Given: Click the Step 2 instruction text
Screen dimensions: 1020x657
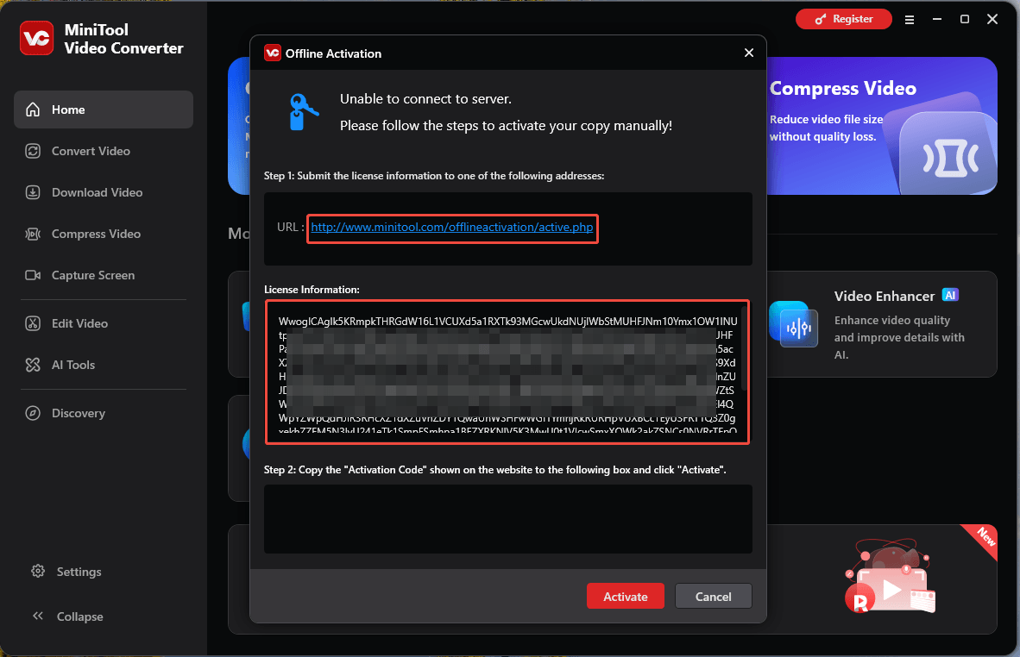Looking at the screenshot, I should click(x=495, y=470).
